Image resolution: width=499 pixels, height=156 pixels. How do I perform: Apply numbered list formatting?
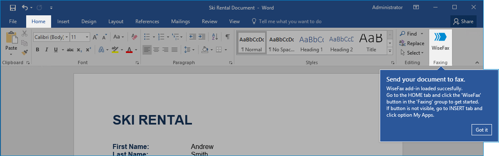162,37
